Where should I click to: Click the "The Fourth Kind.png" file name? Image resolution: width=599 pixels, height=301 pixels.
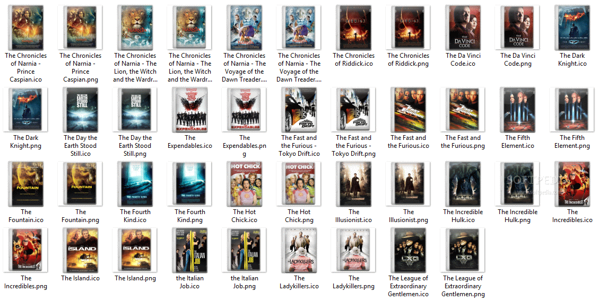tap(190, 216)
